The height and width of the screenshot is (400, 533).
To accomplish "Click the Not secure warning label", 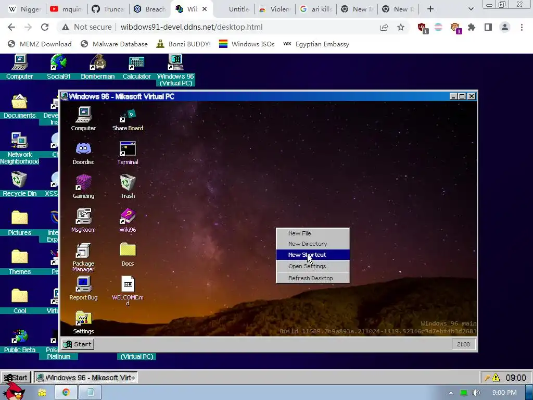I will coord(87,27).
